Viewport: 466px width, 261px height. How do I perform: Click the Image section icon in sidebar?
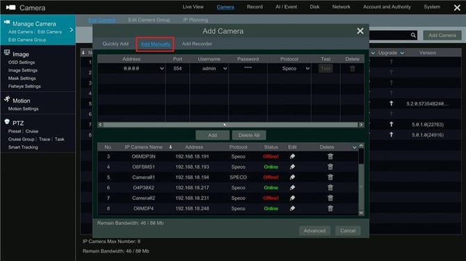click(7, 53)
